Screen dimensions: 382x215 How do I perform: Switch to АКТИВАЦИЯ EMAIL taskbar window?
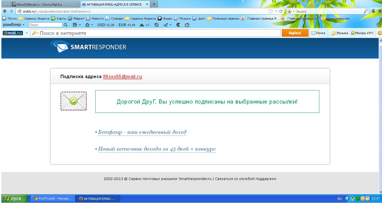click(x=98, y=198)
